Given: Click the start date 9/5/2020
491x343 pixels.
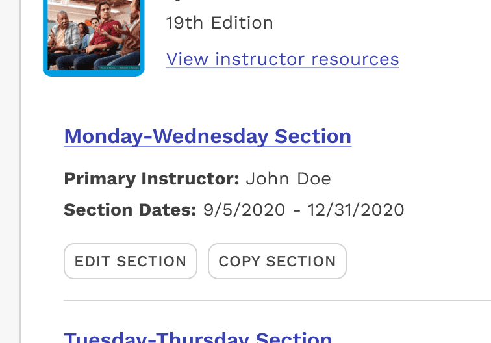Looking at the screenshot, I should click(244, 210).
